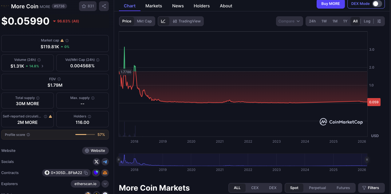Switch to the Holders tab
This screenshot has width=391, height=194.
click(202, 6)
